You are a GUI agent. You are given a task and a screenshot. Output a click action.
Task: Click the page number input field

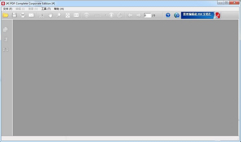[148, 15]
